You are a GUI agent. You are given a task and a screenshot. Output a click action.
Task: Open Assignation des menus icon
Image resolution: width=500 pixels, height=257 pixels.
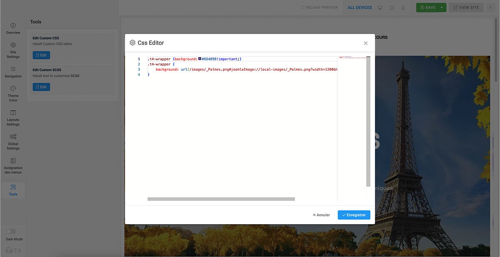[x=13, y=161]
